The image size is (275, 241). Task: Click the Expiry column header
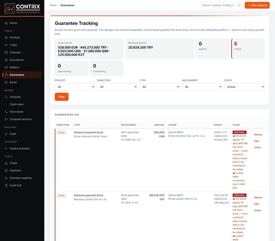pos(218,125)
